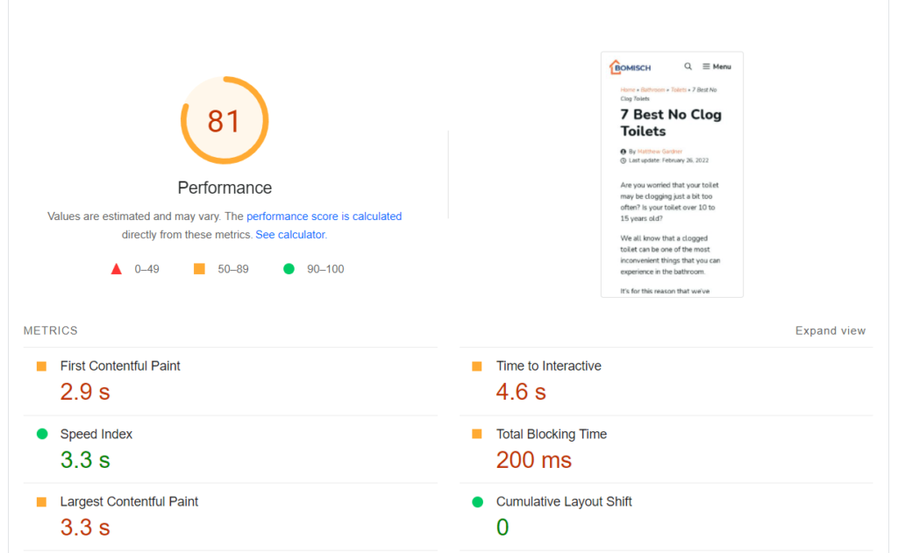Click the red triangle 0–49 legend icon
This screenshot has height=553, width=898.
point(117,269)
